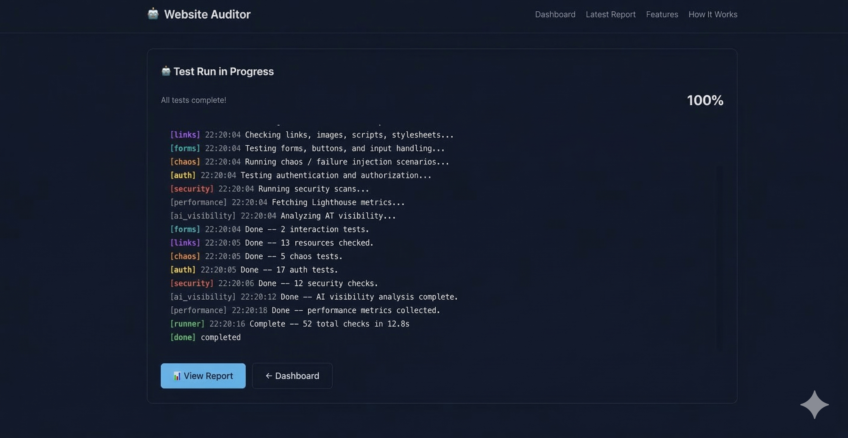The width and height of the screenshot is (848, 438).
Task: Select the yellow [auth] log tag
Action: [183, 175]
